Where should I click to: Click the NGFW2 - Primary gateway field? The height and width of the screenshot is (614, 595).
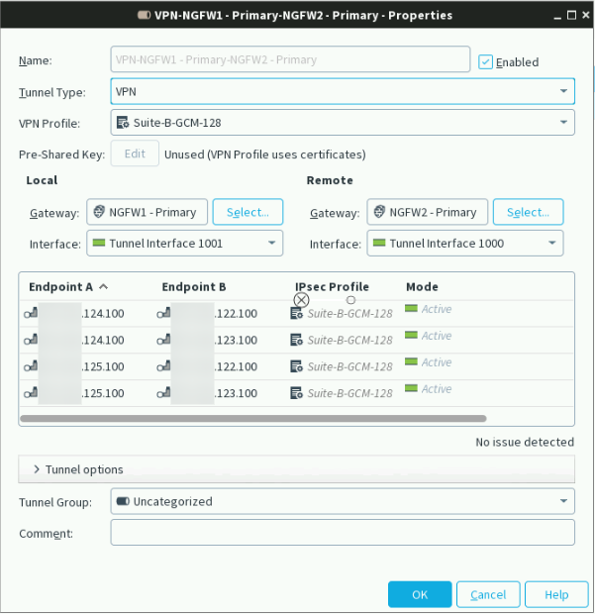pos(427,212)
